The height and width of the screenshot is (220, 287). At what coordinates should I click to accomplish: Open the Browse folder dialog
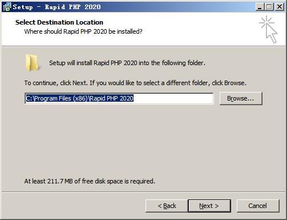(241, 98)
